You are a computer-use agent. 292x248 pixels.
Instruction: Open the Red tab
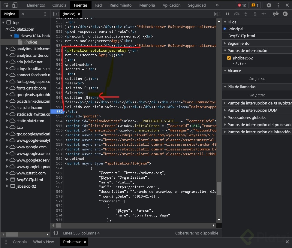[98, 5]
